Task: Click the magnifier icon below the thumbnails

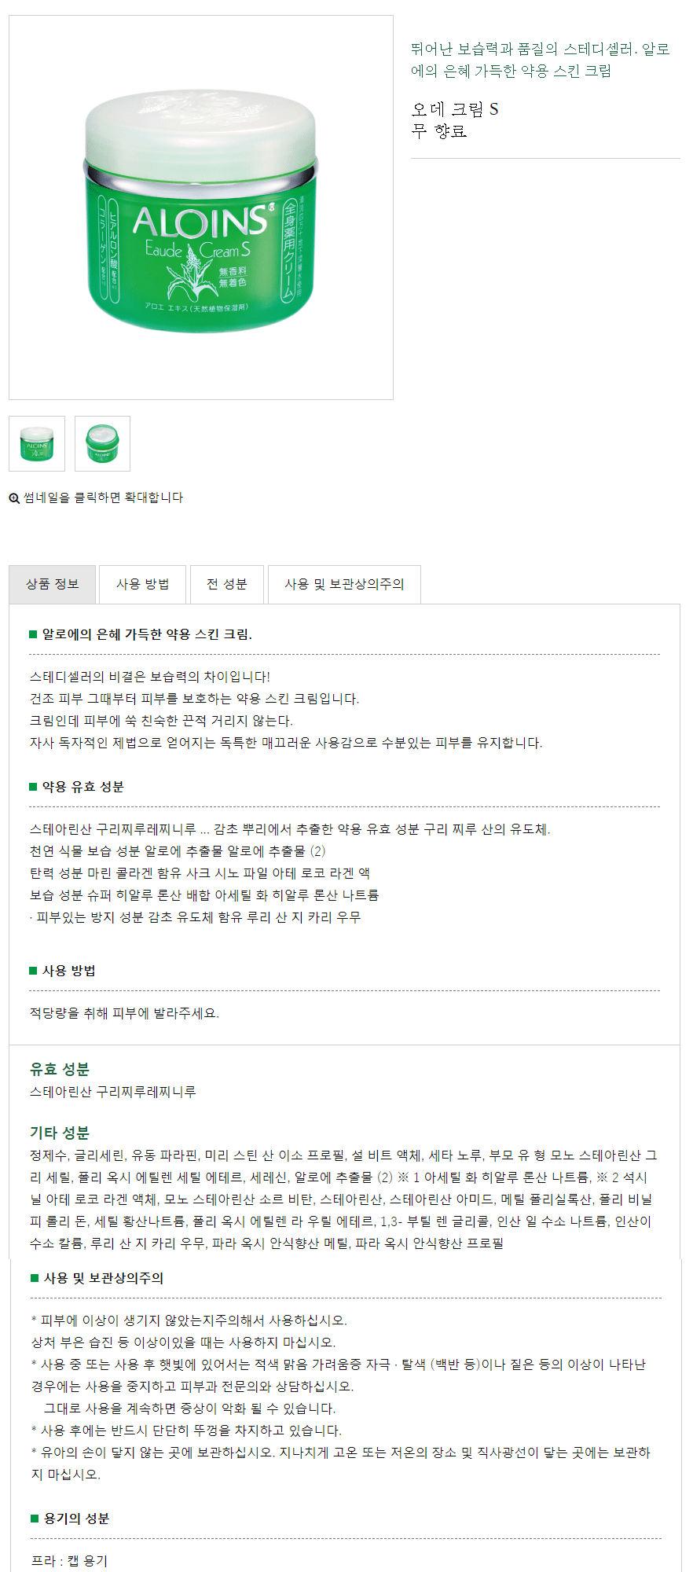Action: [14, 498]
